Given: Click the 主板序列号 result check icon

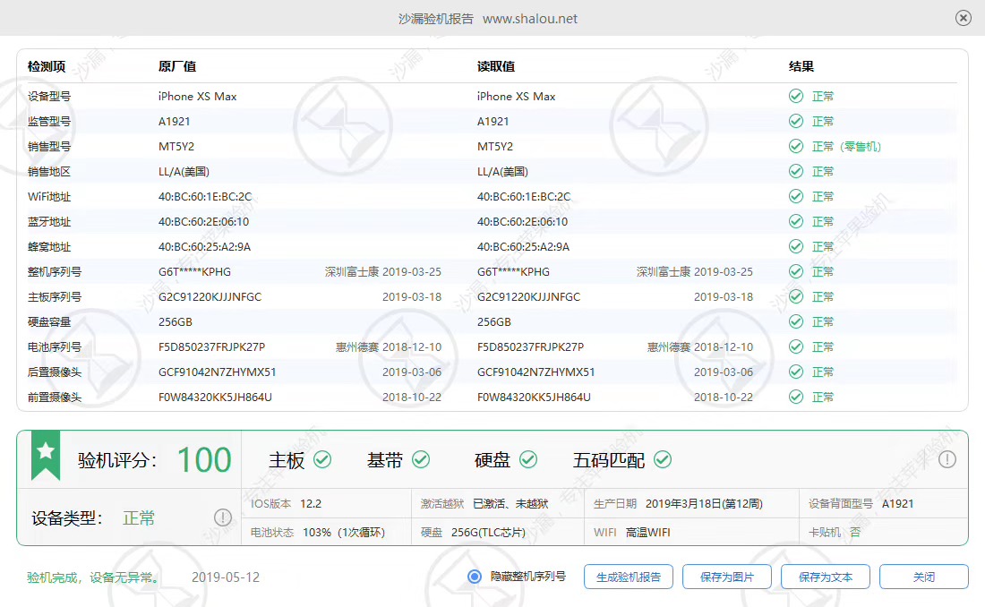Looking at the screenshot, I should 796,296.
